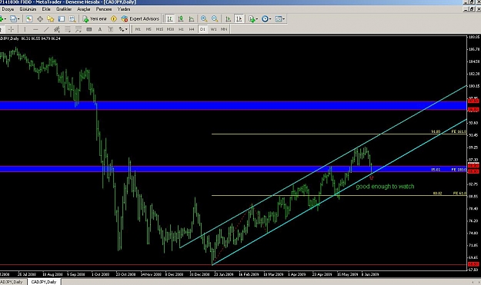The width and height of the screenshot is (481, 285).
Task: Open the Terminal panel icon
Action: tap(62, 19)
